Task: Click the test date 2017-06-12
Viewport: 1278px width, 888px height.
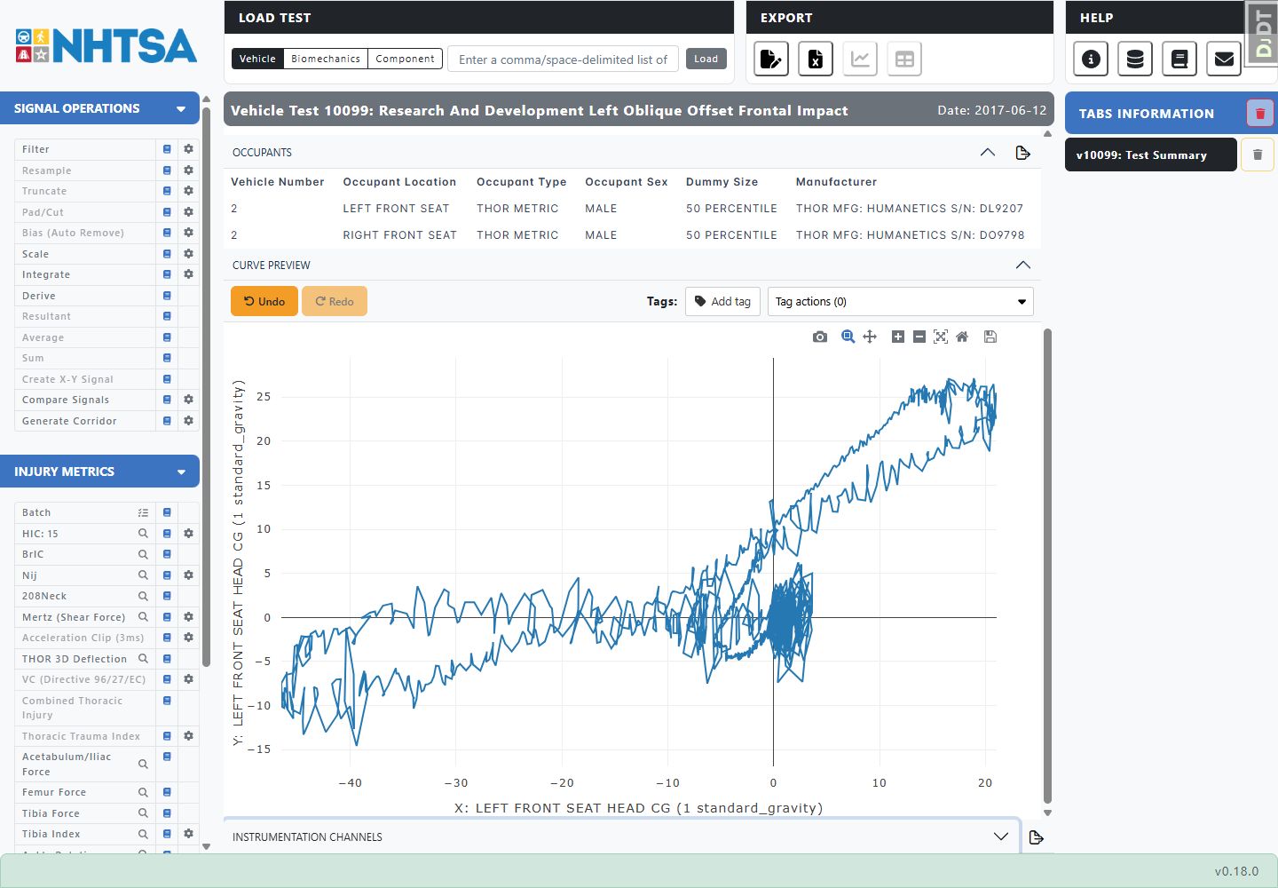Action: [x=992, y=110]
